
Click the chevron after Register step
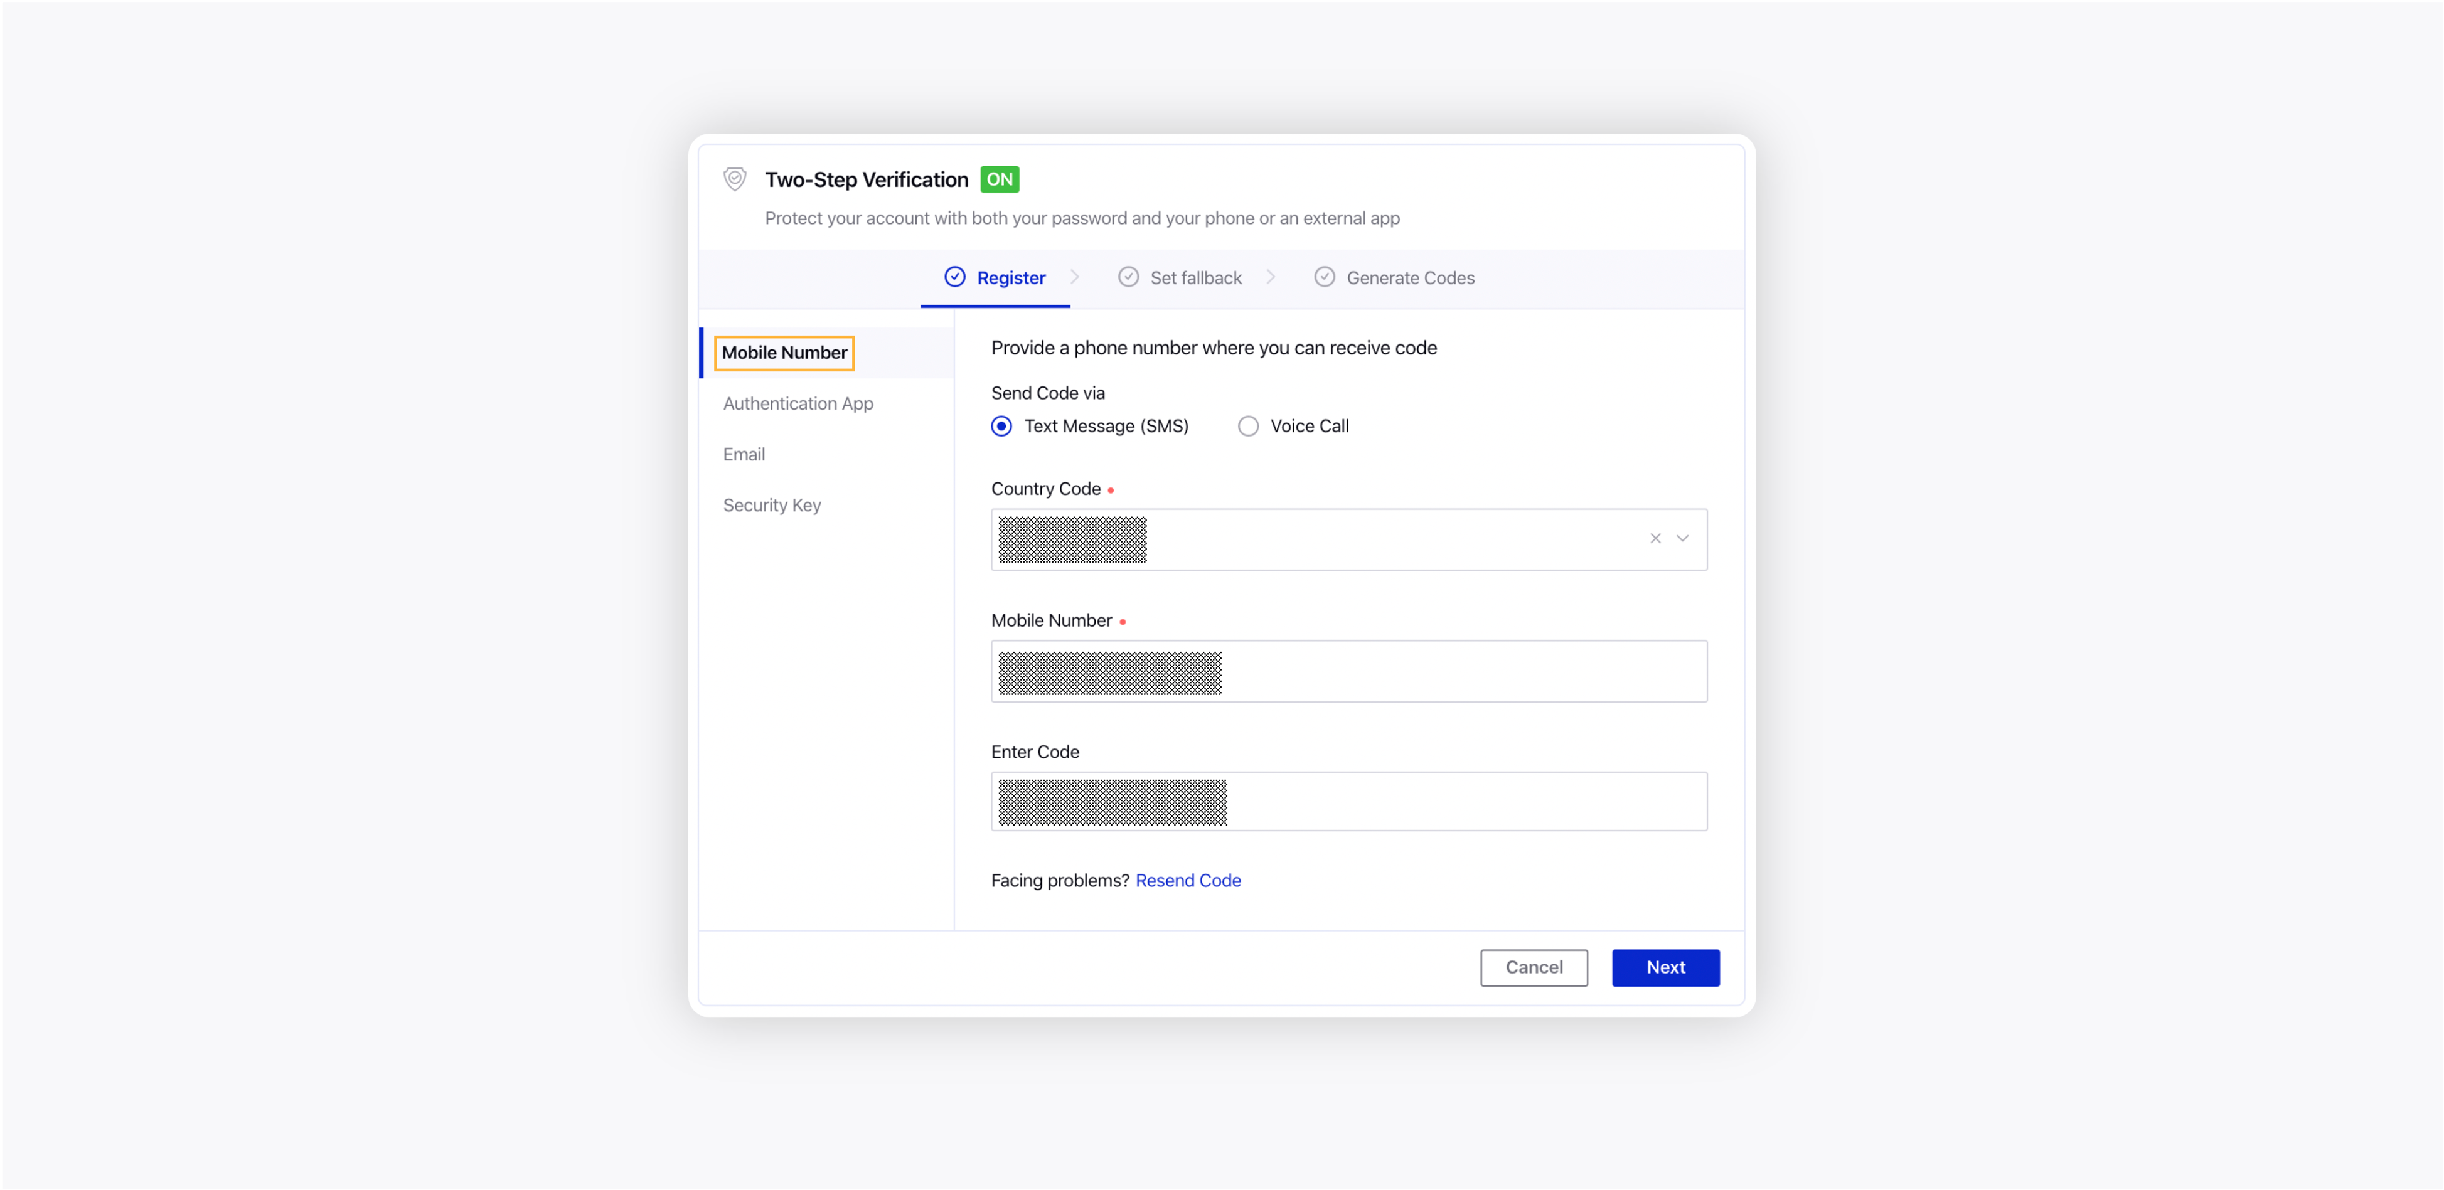tap(1075, 277)
